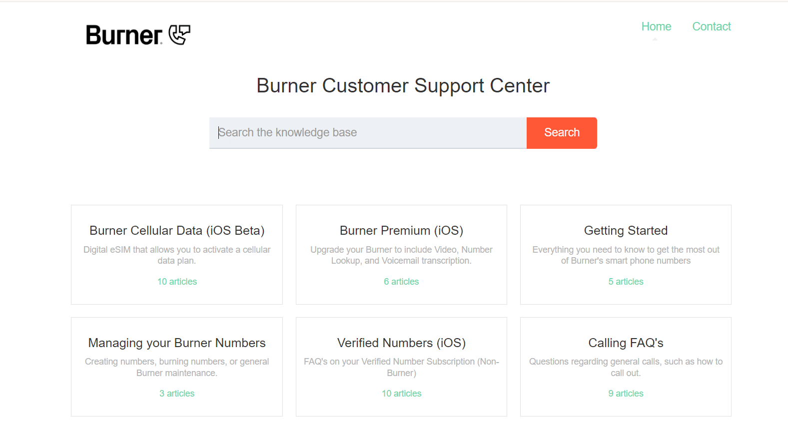Click 'Creating numbers, burning numbers' description
Image resolution: width=788 pixels, height=422 pixels.
coord(177,367)
